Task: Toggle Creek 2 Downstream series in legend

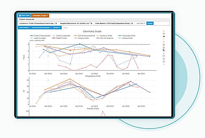Action: (x=40, y=36)
